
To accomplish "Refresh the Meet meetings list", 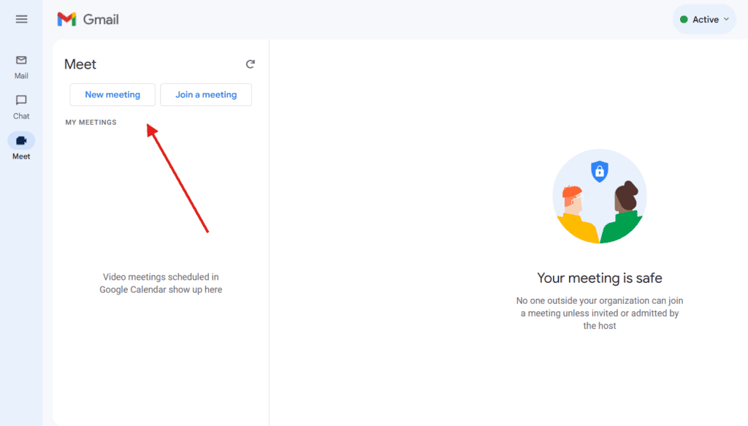I will click(251, 64).
